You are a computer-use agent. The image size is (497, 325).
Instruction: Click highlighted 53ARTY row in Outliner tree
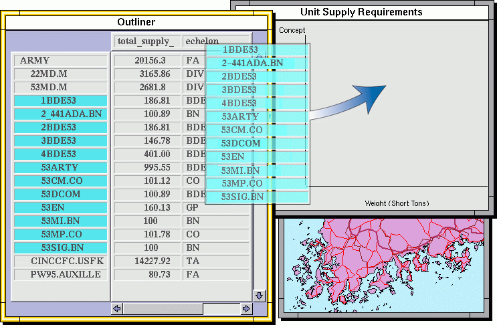click(x=60, y=168)
